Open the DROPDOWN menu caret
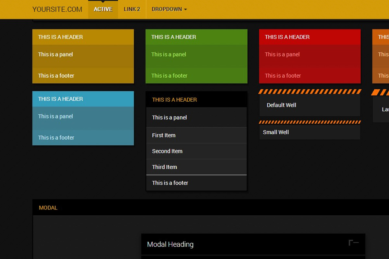Screen dimensions: 389x259 point(185,9)
